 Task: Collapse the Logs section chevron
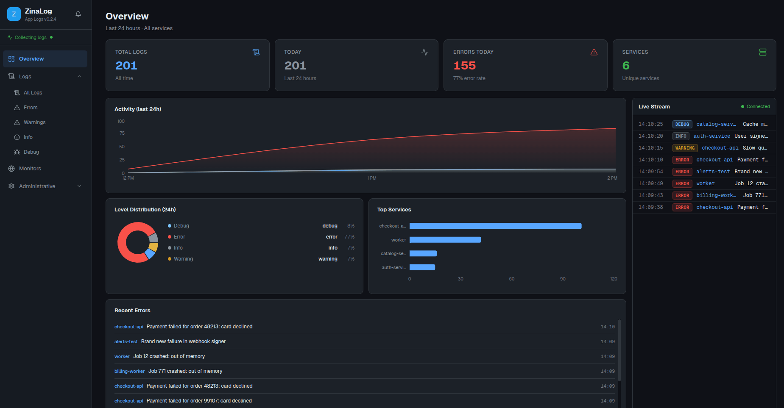tap(79, 77)
